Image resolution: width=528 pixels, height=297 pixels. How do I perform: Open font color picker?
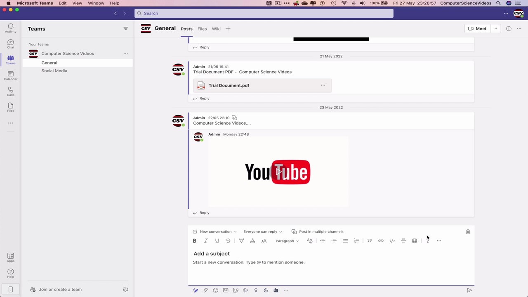(252, 241)
